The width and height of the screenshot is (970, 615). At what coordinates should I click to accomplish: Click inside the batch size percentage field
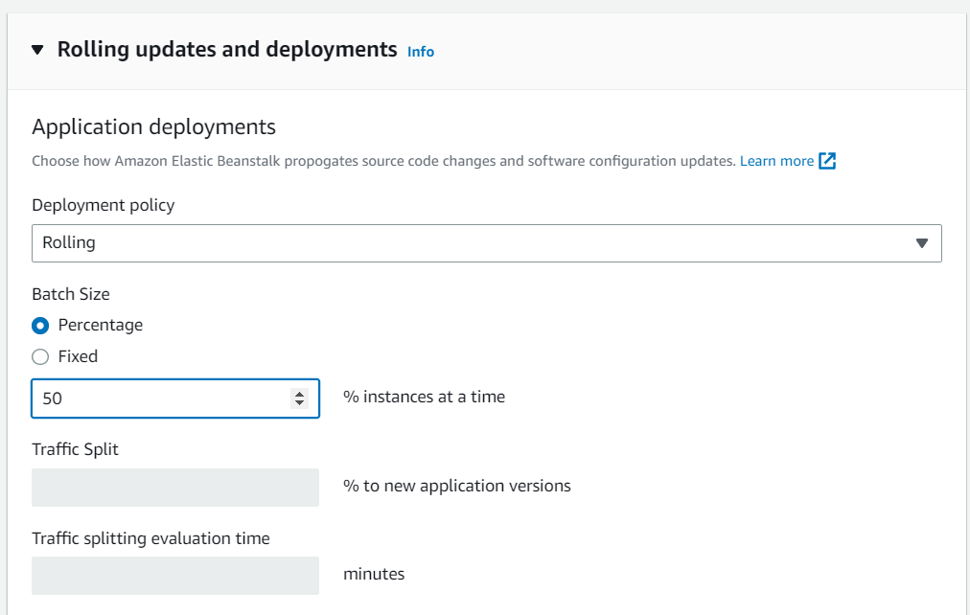[144, 398]
